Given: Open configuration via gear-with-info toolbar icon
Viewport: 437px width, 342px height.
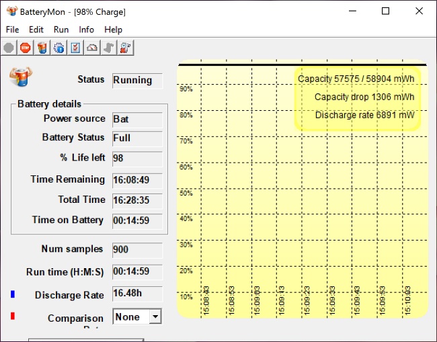Looking at the screenshot, I should coord(58,48).
